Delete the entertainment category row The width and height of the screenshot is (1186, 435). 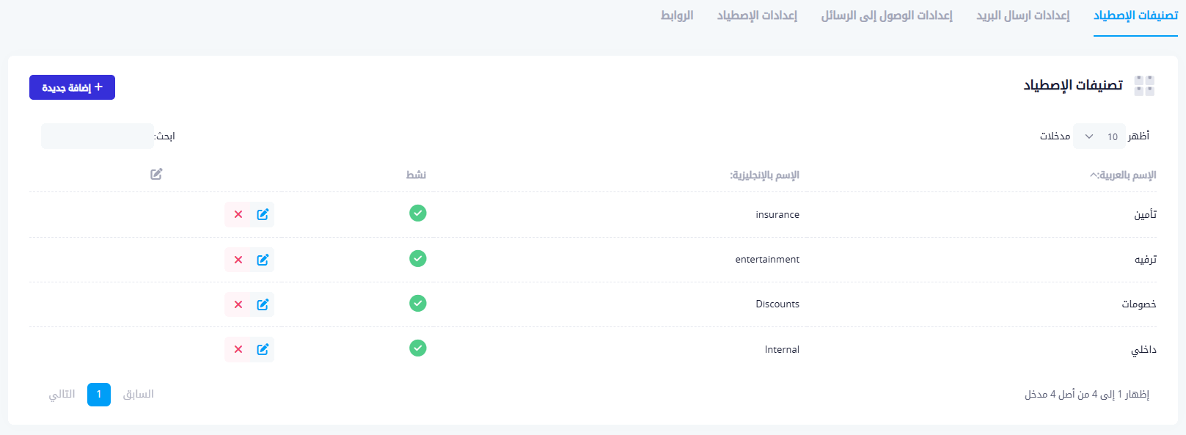(x=238, y=260)
